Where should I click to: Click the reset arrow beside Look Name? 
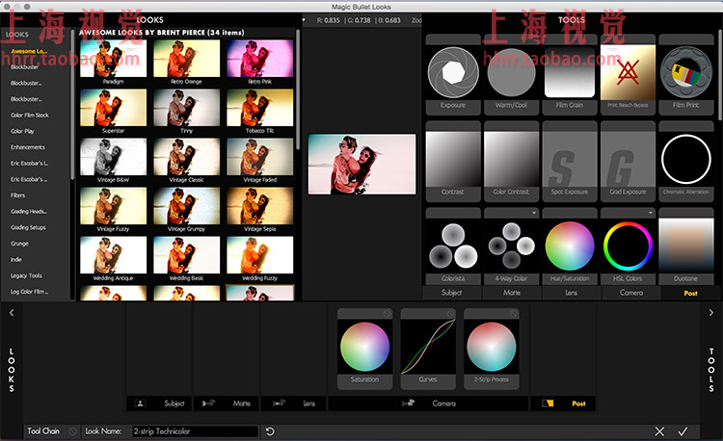point(271,431)
